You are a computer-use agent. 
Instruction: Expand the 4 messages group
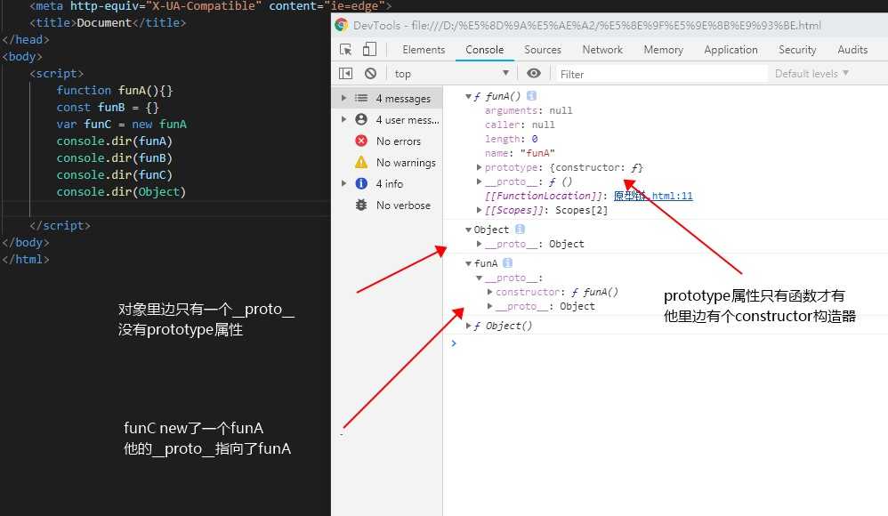(343, 98)
